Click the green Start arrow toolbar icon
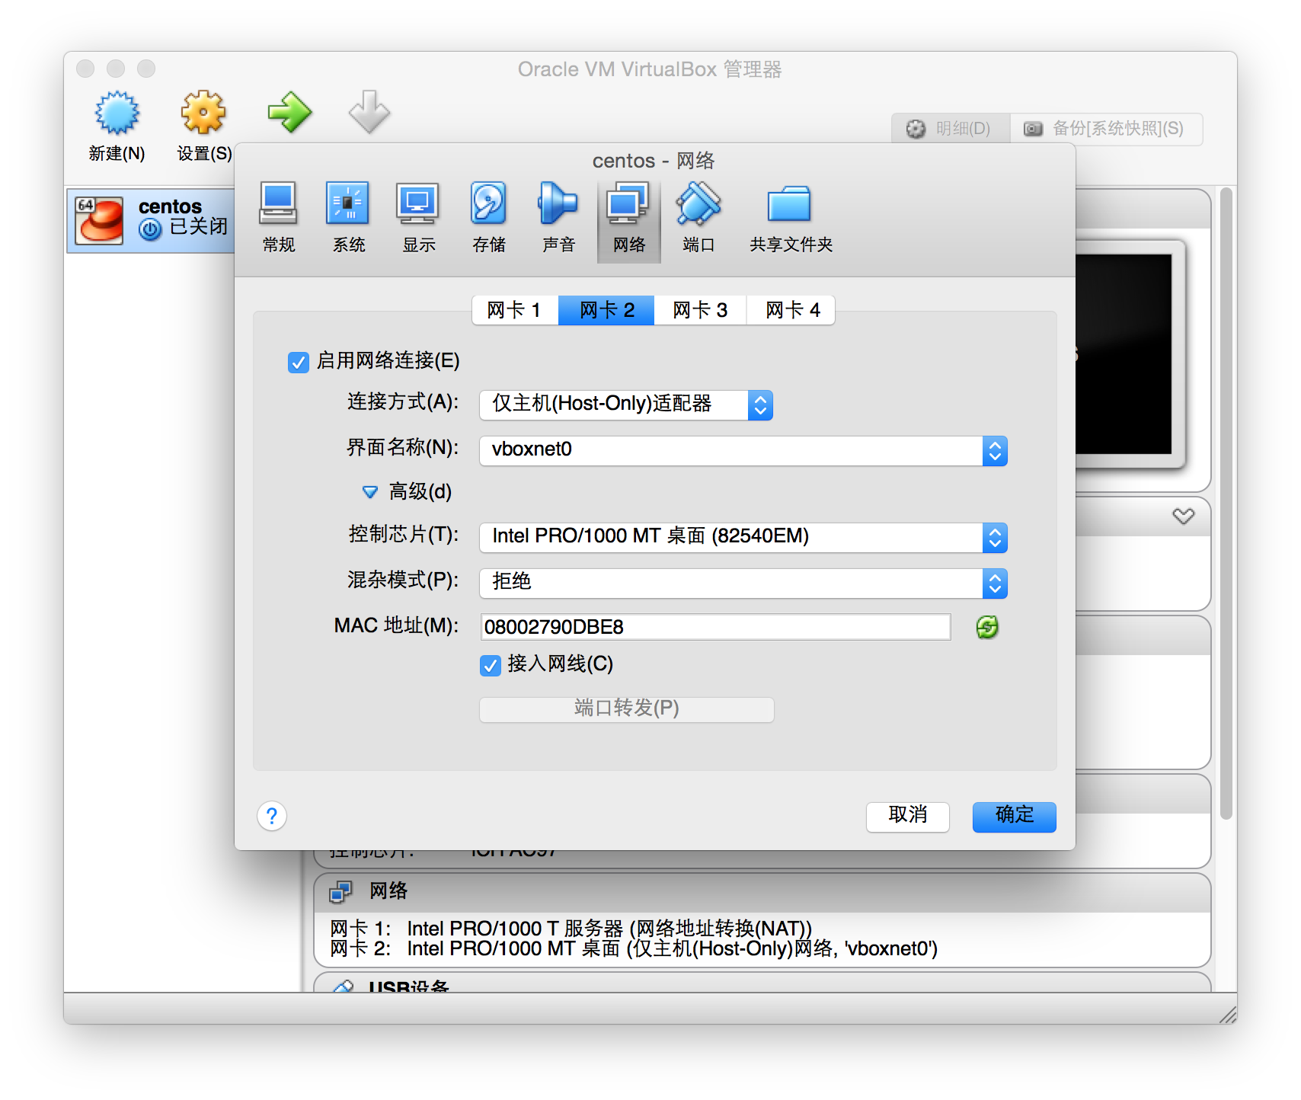Viewport: 1301px width, 1100px height. pyautogui.click(x=289, y=113)
